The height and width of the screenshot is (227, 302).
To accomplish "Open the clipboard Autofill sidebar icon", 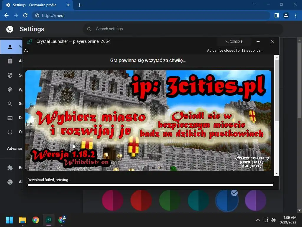I will (x=10, y=61).
